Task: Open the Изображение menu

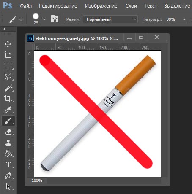Action: (101, 6)
